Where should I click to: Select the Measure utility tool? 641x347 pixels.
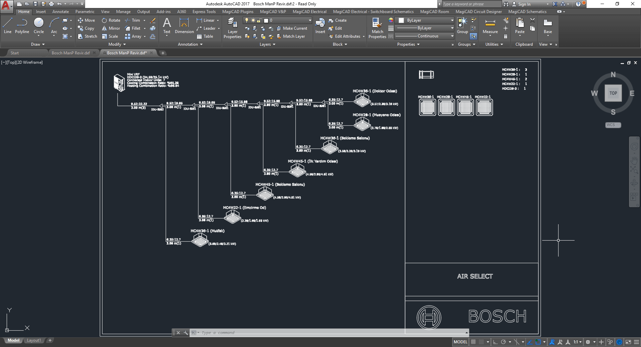point(490,26)
